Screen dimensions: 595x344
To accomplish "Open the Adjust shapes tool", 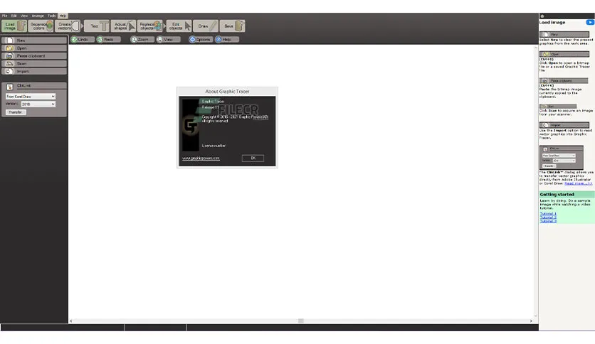I will (123, 26).
